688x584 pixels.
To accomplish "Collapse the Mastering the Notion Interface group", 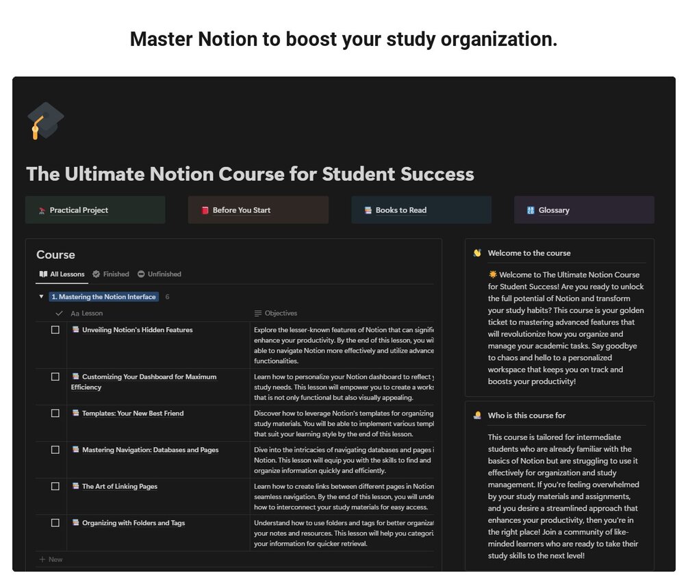I will pos(41,297).
